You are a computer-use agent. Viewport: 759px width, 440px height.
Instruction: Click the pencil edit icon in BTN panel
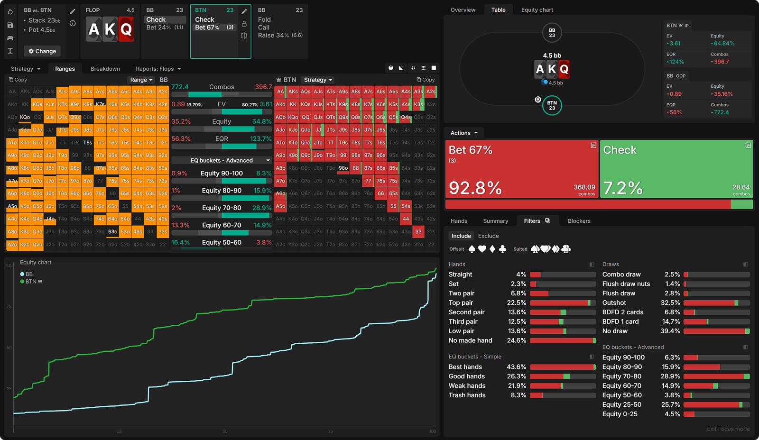244,11
